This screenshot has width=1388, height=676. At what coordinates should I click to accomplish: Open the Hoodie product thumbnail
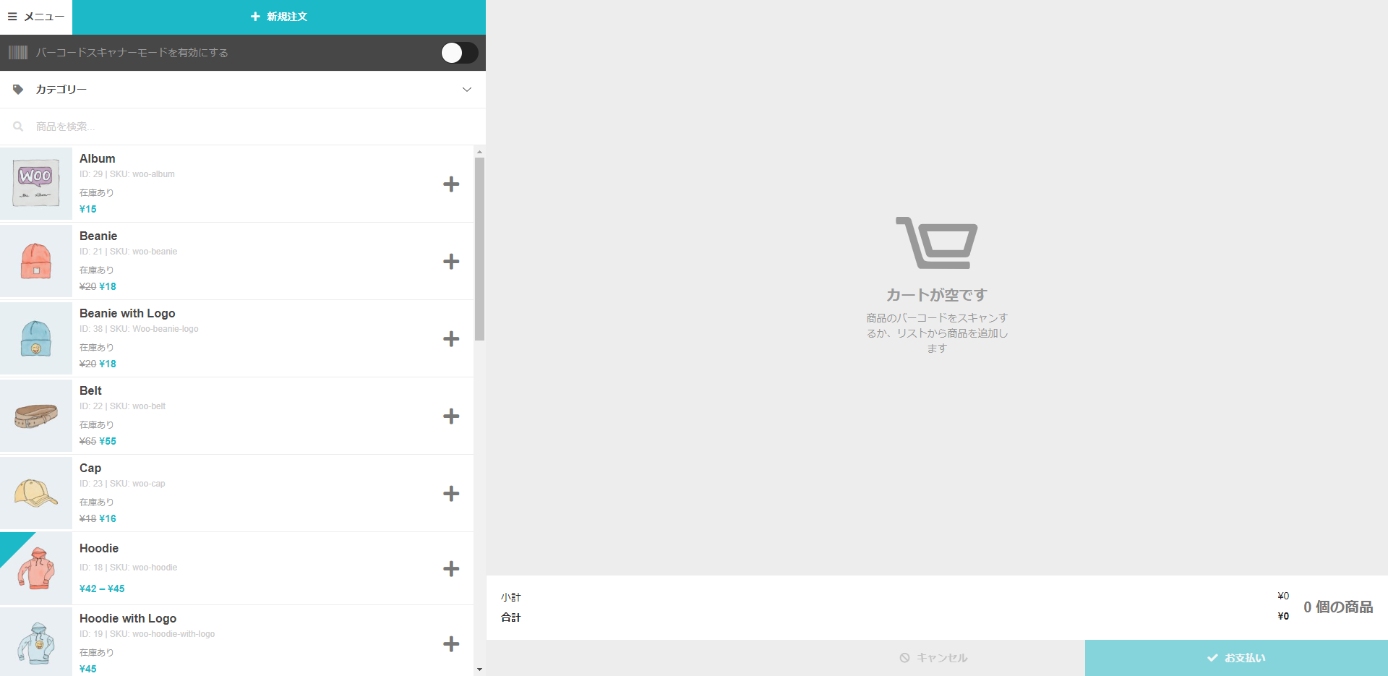pos(36,568)
